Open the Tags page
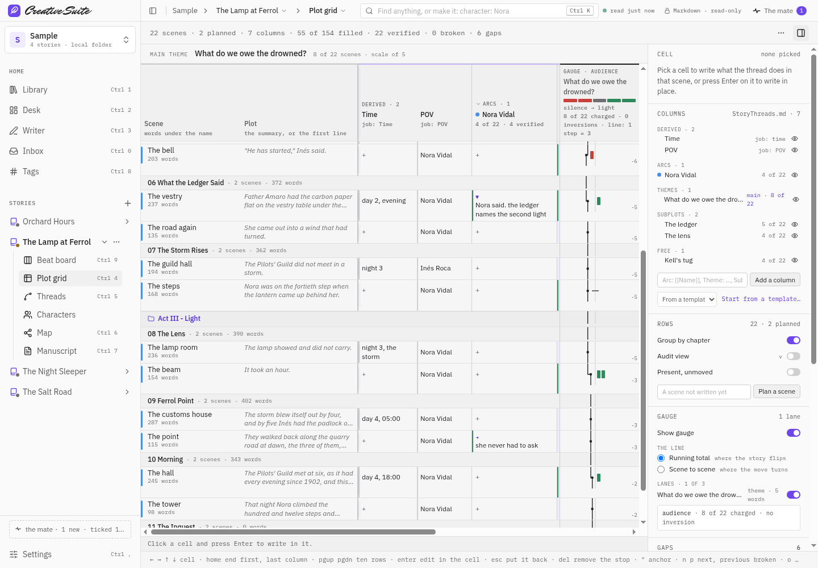The image size is (818, 568). tap(70, 172)
